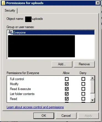The height and width of the screenshot is (122, 102).
Task: Open Learn about access control and permissions link
Action: click(x=35, y=107)
